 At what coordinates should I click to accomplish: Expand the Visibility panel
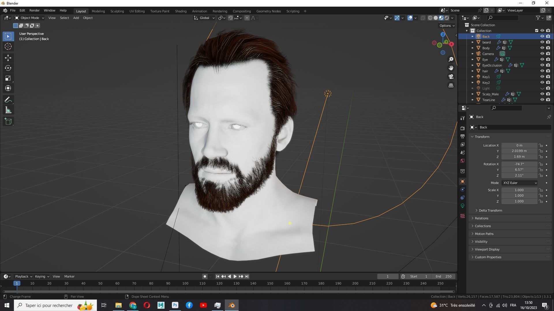coord(481,242)
